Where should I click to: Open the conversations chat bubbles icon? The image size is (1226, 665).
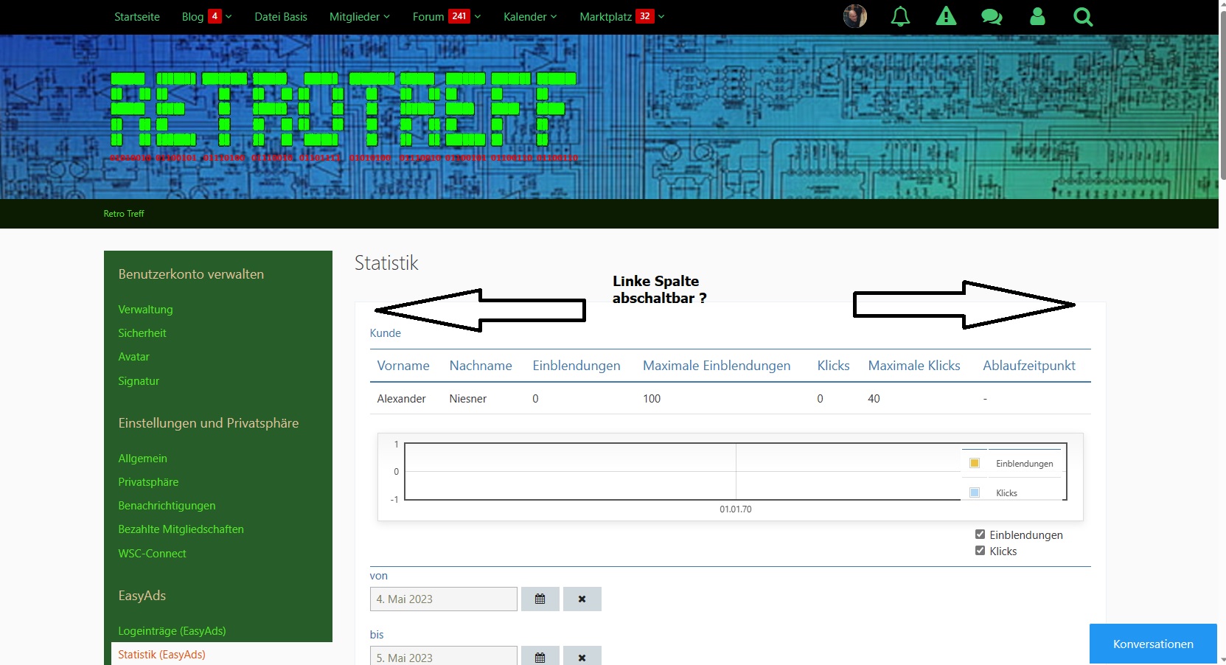pos(992,16)
